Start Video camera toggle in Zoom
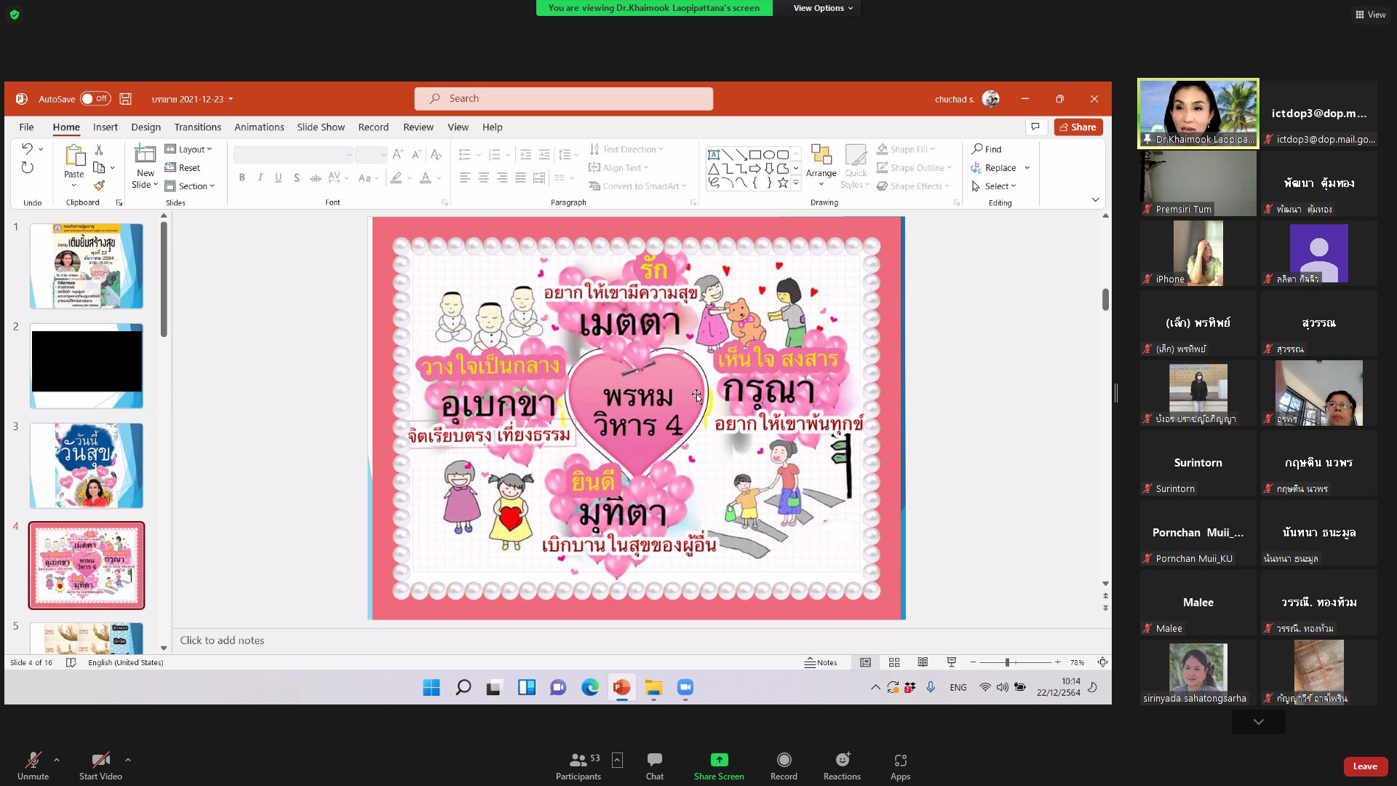 point(100,760)
